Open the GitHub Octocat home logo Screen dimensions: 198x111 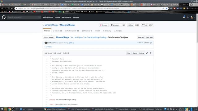[x=4, y=17]
